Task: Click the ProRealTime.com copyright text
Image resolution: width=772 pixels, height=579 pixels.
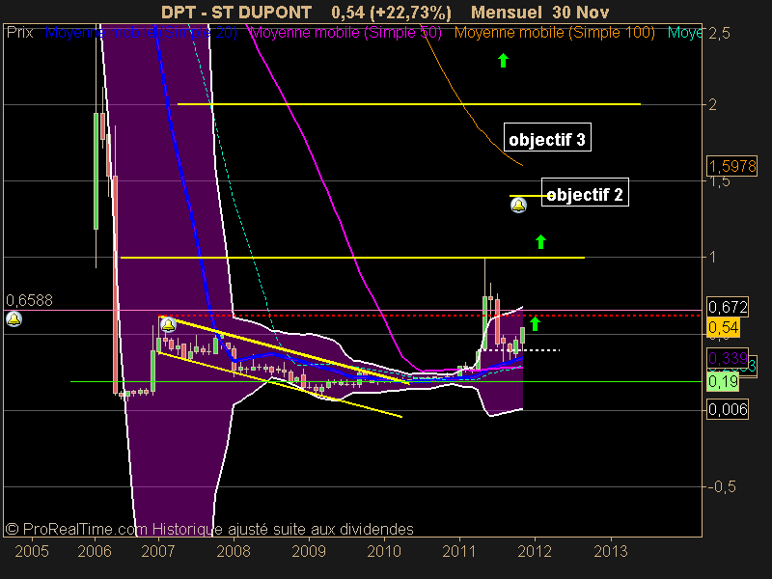Action: pyautogui.click(x=209, y=529)
